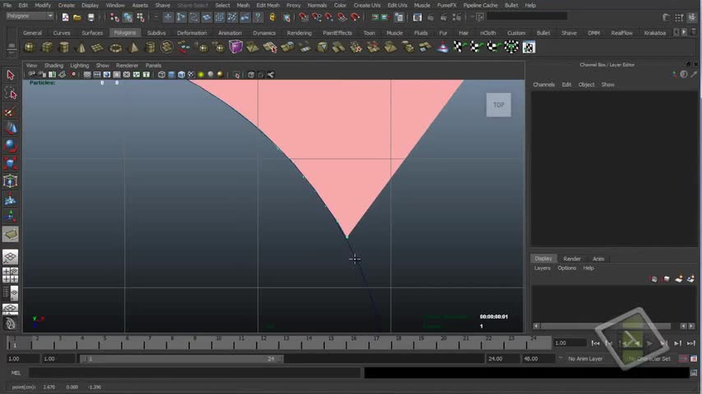The height and width of the screenshot is (394, 702).
Task: Click the playback end time 24.00 field
Action: (503, 359)
